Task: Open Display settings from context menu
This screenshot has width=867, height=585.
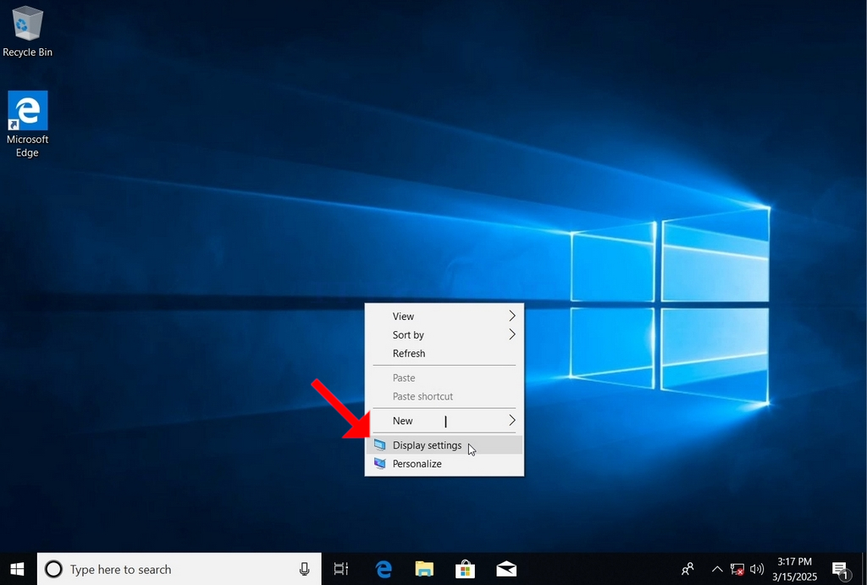Action: coord(445,445)
